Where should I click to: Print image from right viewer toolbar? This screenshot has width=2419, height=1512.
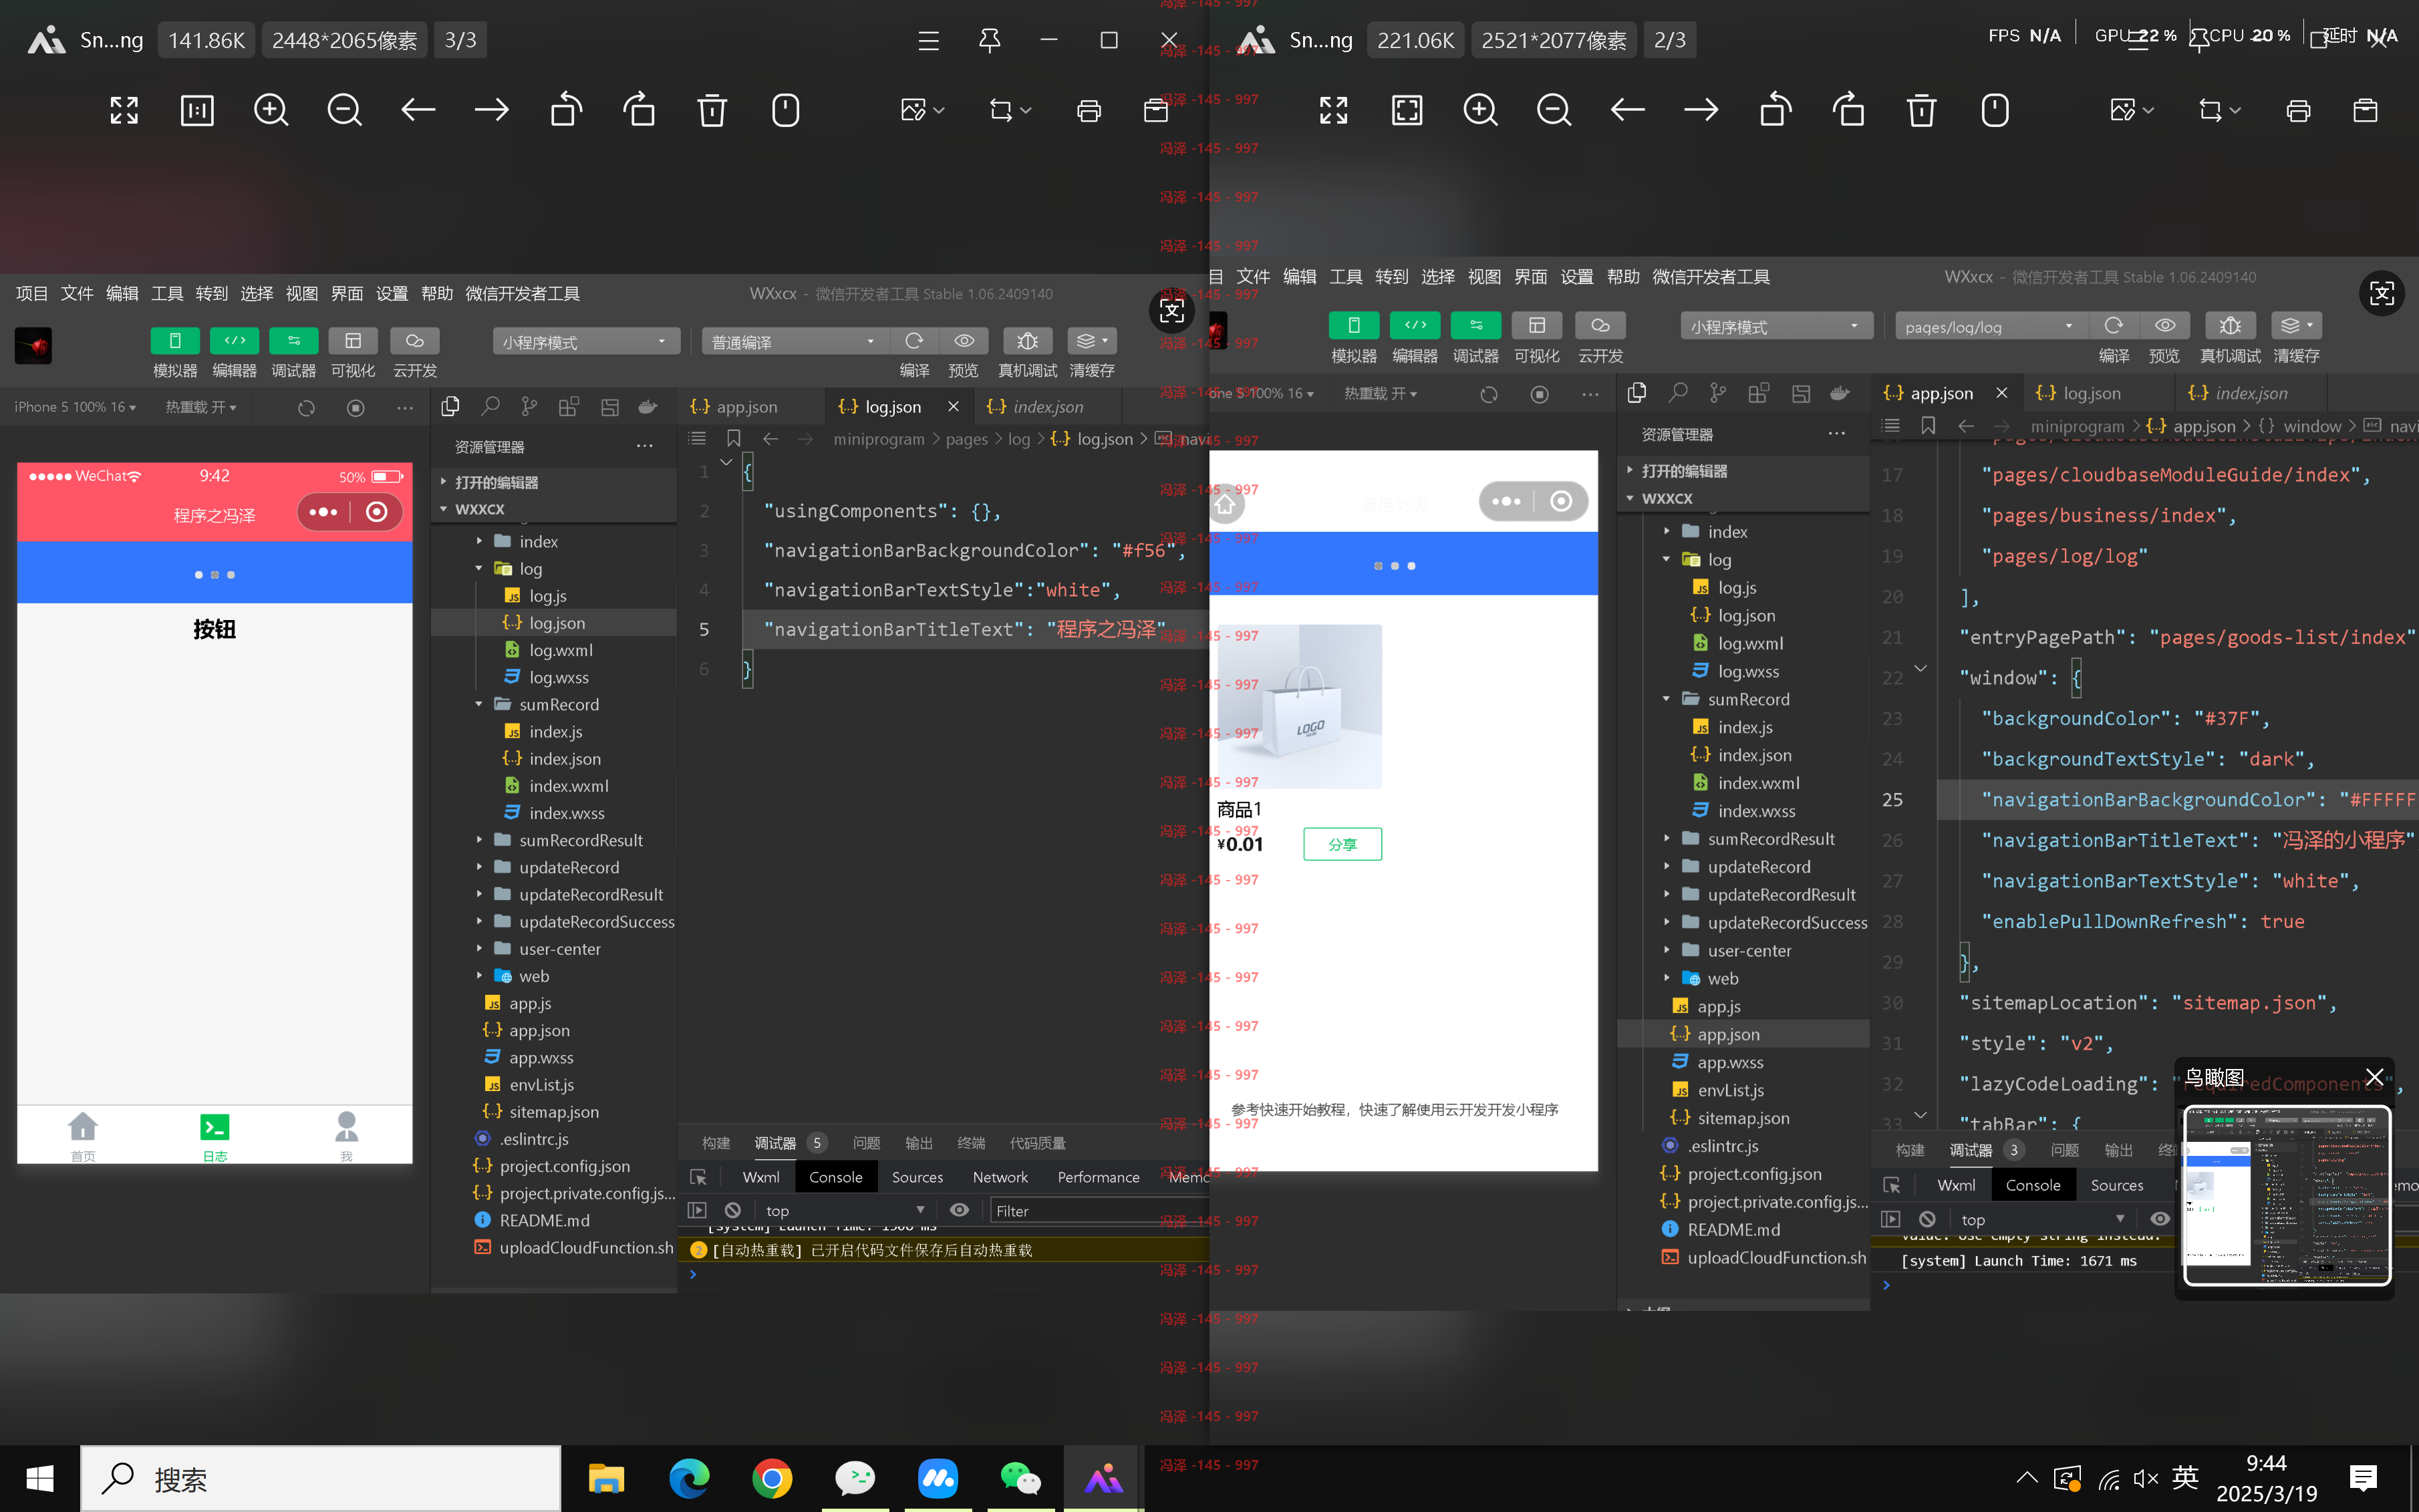pos(2298,110)
